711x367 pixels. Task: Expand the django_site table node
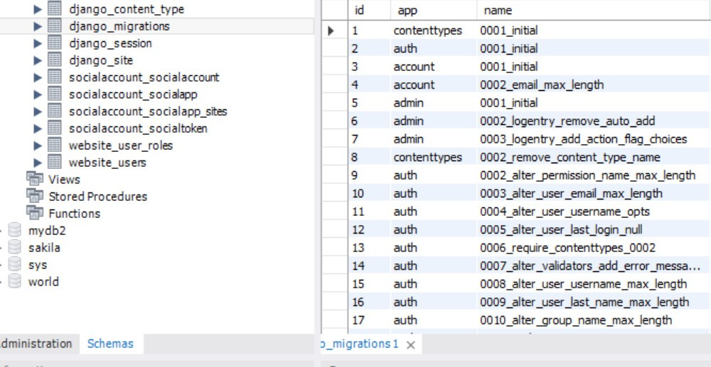tap(38, 60)
